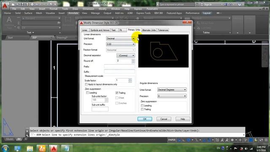The image size is (270, 152).
Task: Click the workspace switching gear icon
Action: tap(232, 140)
